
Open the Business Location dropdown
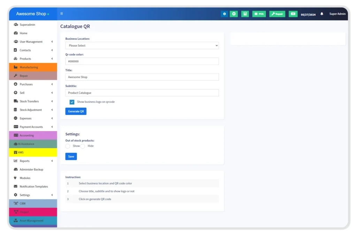[x=142, y=46]
